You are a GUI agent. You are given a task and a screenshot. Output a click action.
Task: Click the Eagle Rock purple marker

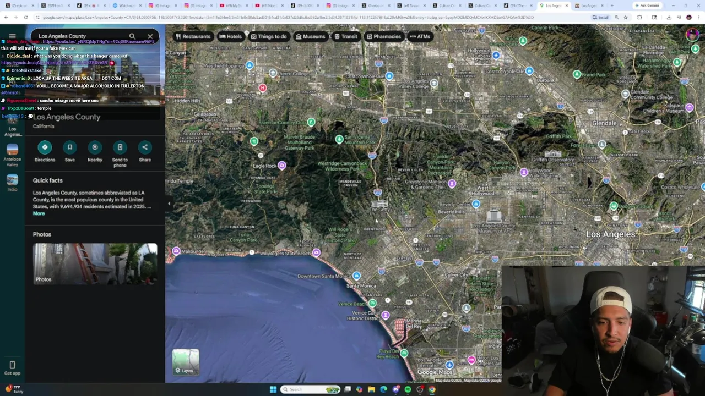click(282, 166)
